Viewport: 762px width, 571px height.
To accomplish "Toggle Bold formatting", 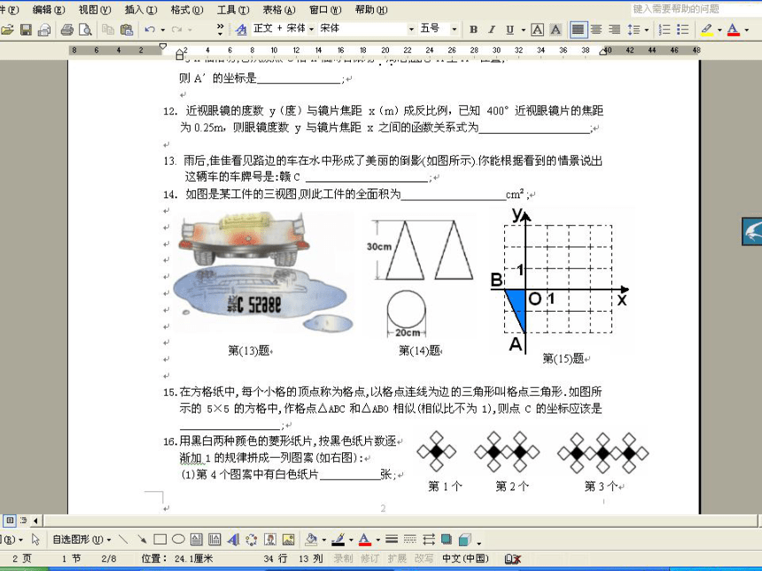I will click(473, 30).
